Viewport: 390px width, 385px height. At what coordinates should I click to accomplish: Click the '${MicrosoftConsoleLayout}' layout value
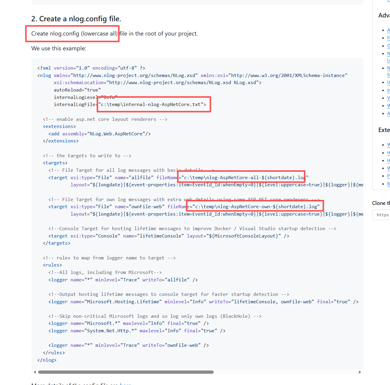click(x=244, y=236)
